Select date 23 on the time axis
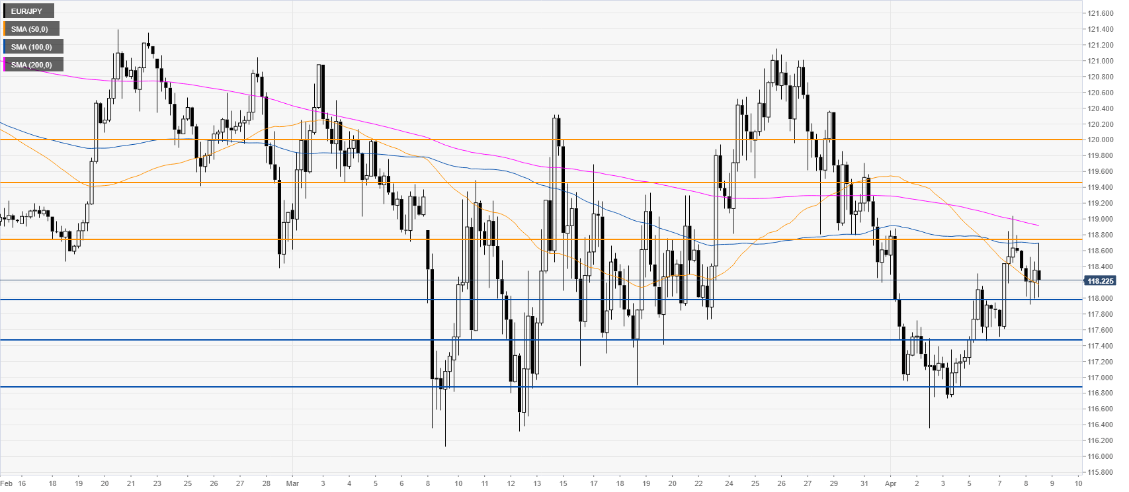The image size is (1129, 492). 157,483
